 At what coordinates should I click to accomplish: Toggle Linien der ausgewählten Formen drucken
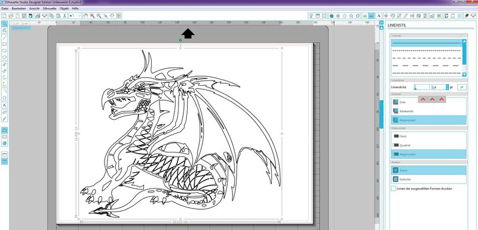coord(394,189)
